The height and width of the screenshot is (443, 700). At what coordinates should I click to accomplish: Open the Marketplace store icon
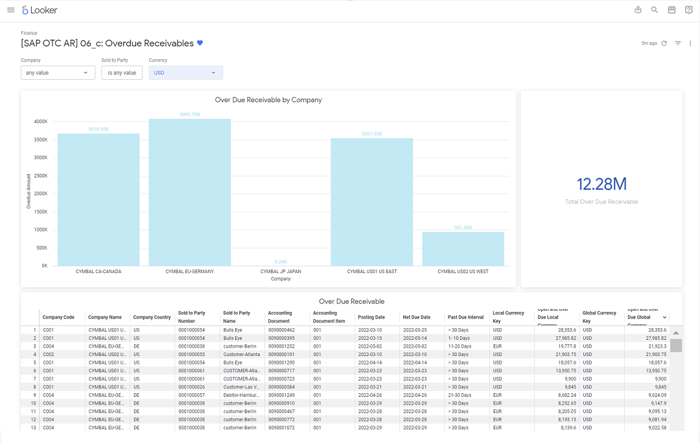point(671,10)
